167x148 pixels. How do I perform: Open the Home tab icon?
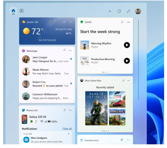13,11
